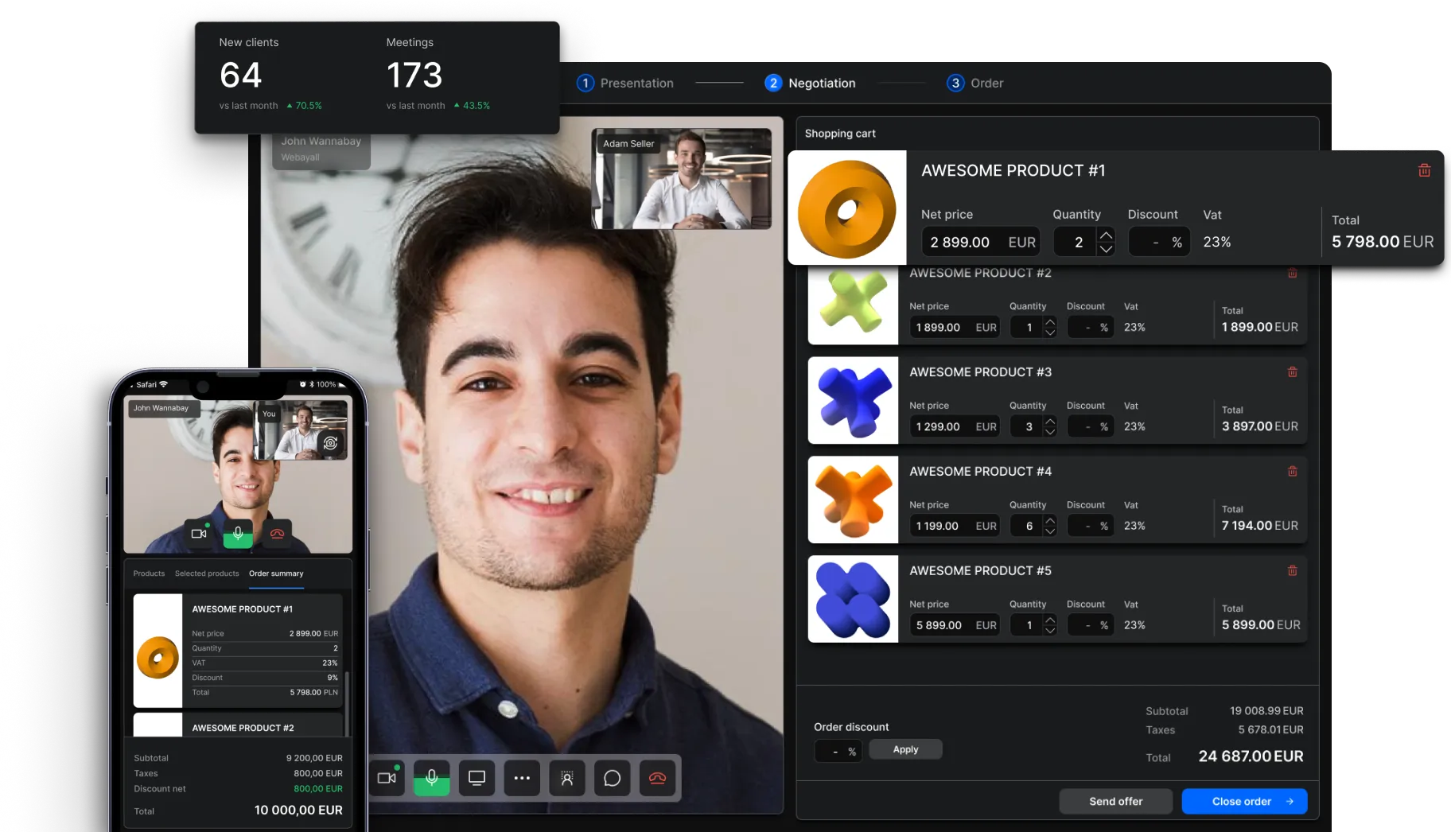The width and height of the screenshot is (1451, 832).
Task: Increase quantity of Awesome Product #4
Action: pos(1050,520)
